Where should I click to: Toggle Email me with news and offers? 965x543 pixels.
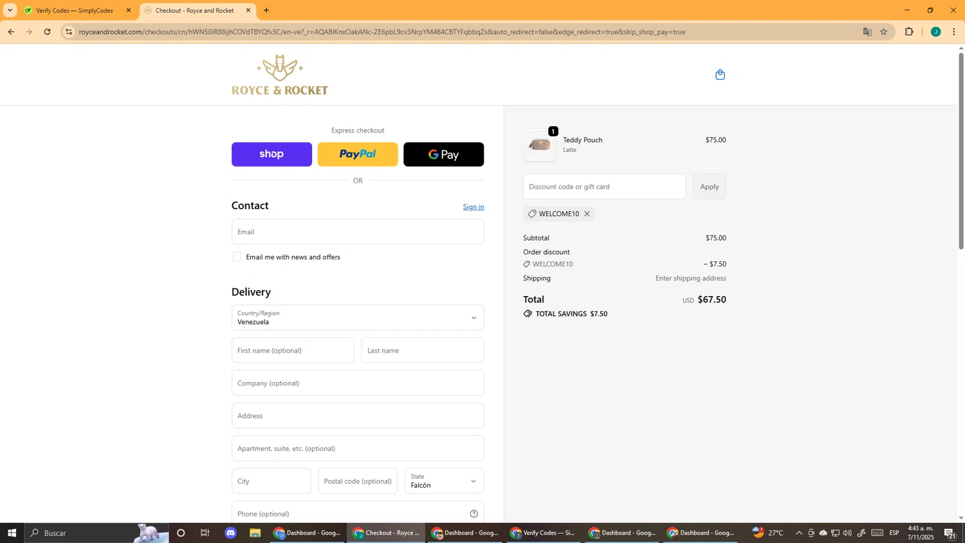tap(237, 257)
